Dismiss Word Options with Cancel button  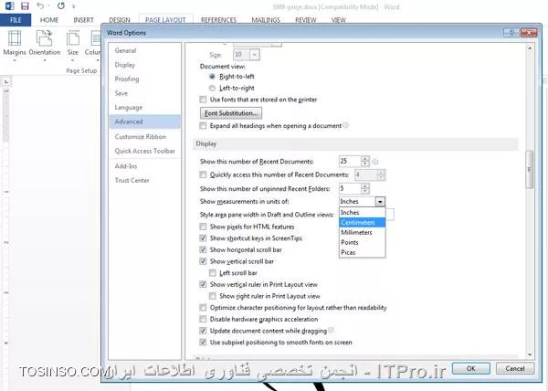pyautogui.click(x=515, y=368)
